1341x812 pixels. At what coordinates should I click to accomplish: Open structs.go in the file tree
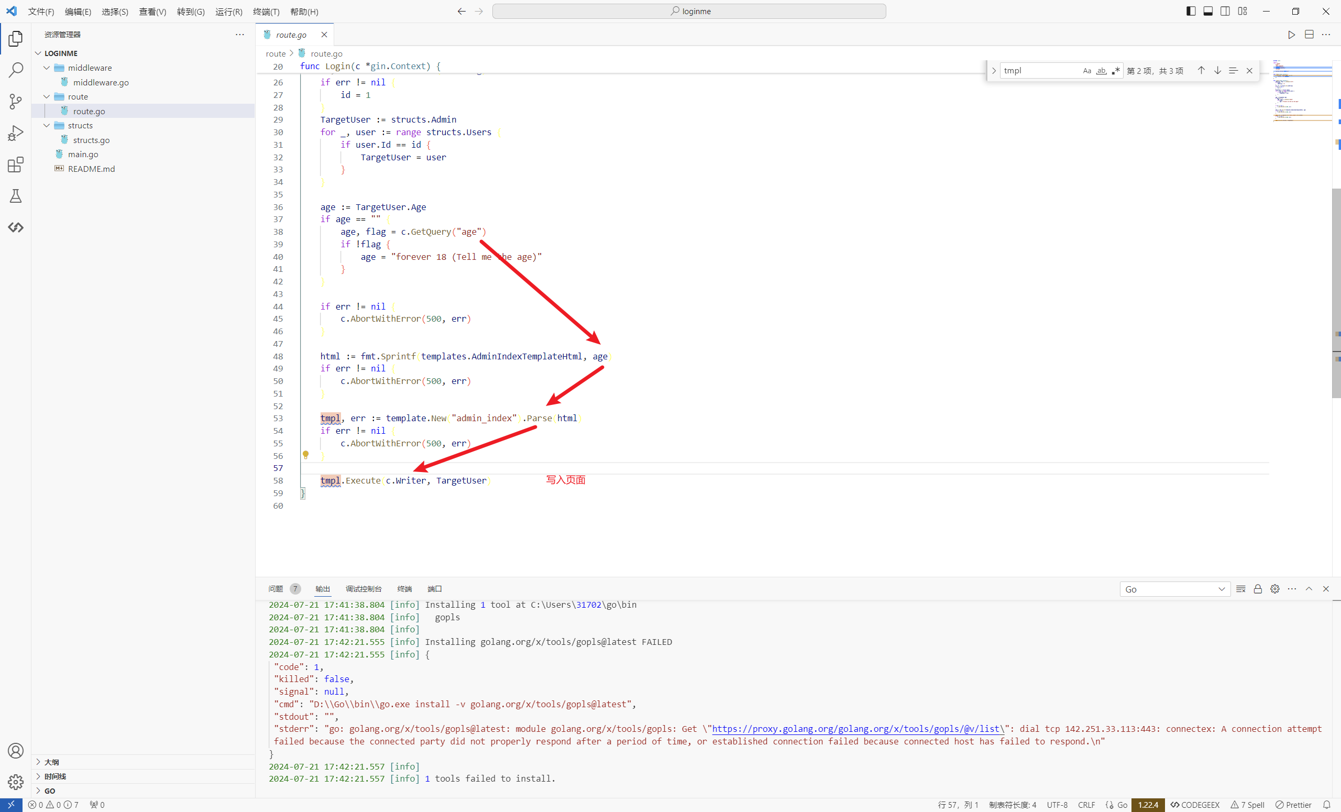click(x=91, y=140)
